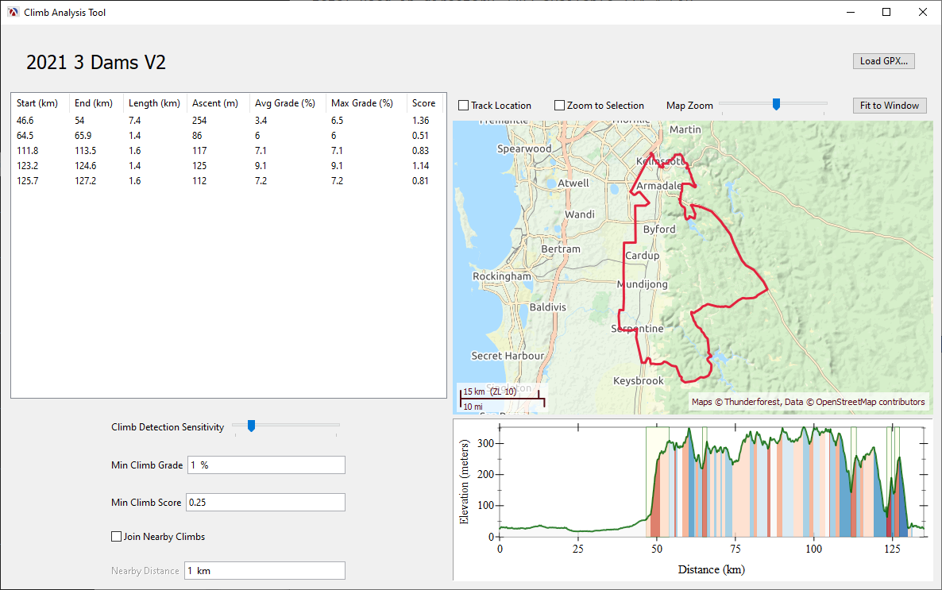This screenshot has width=942, height=590.
Task: Enable Join Nearby Climbs
Action: [x=117, y=536]
